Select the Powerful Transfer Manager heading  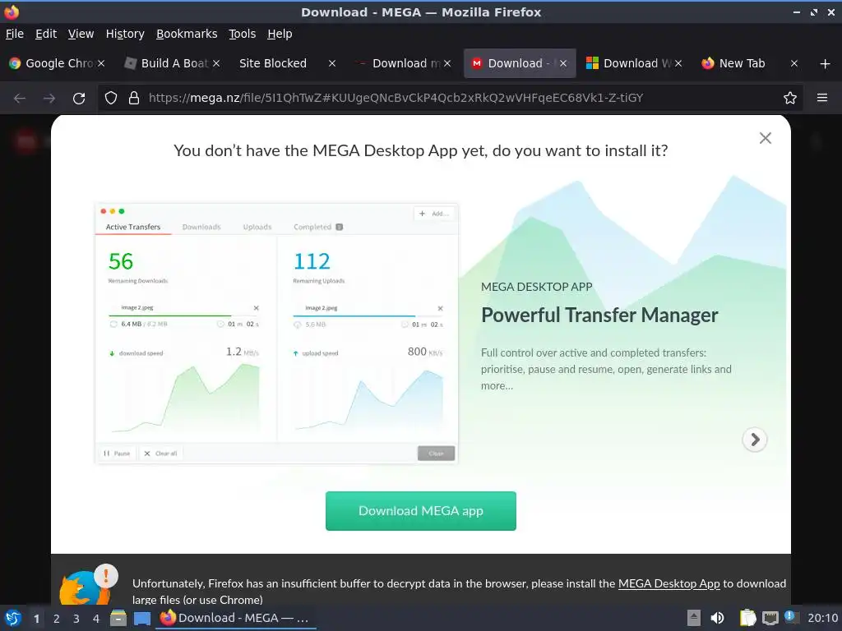click(599, 315)
